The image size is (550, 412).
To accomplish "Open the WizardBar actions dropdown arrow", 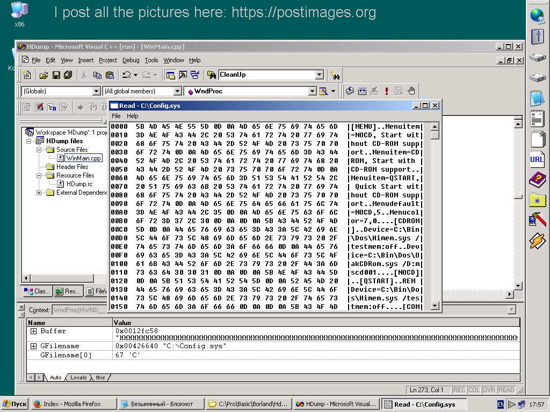I will (333, 91).
